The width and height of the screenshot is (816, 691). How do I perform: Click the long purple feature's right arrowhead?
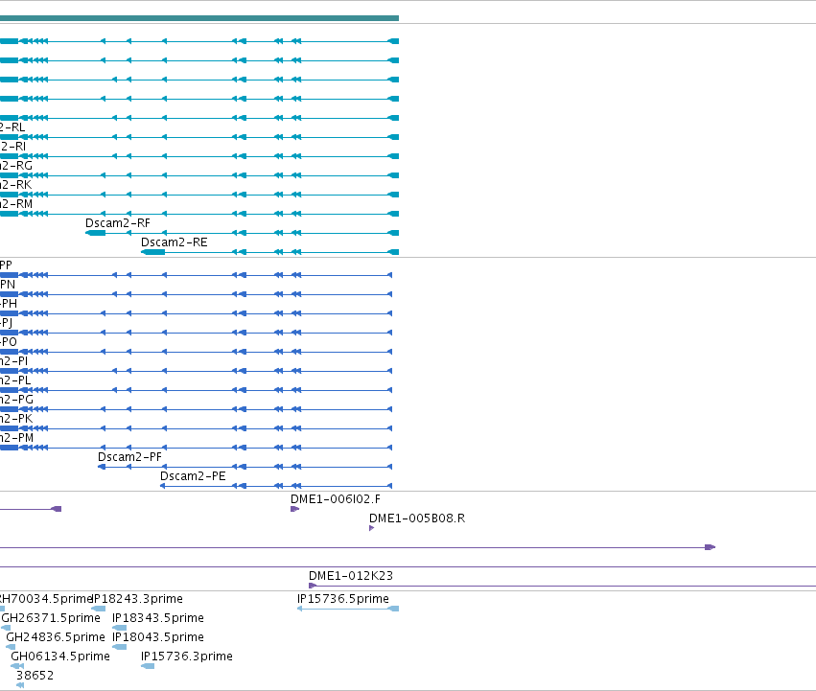pos(711,547)
